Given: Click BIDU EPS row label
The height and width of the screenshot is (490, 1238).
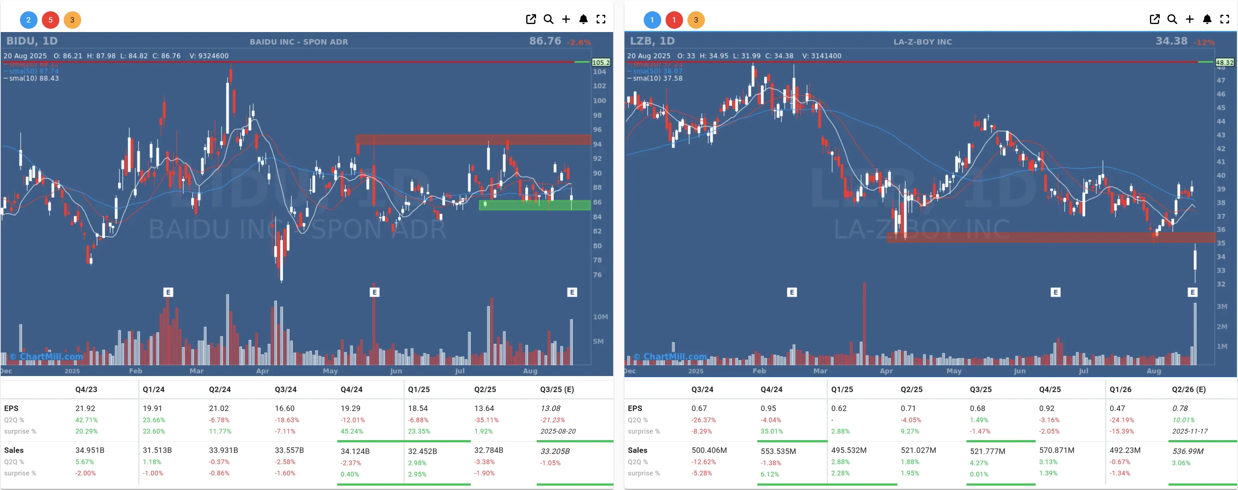Looking at the screenshot, I should pos(11,408).
